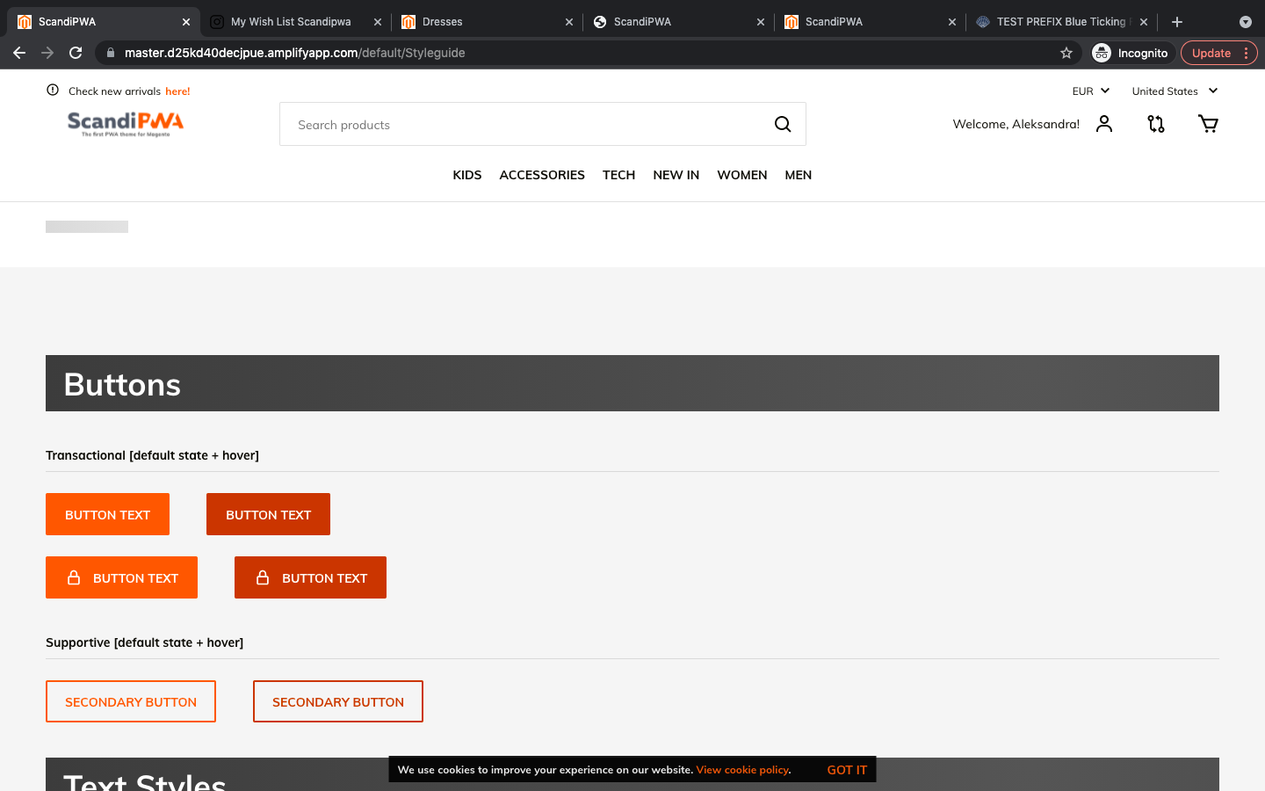1265x791 pixels.
Task: Open the search magnifying glass icon
Action: coord(782,124)
